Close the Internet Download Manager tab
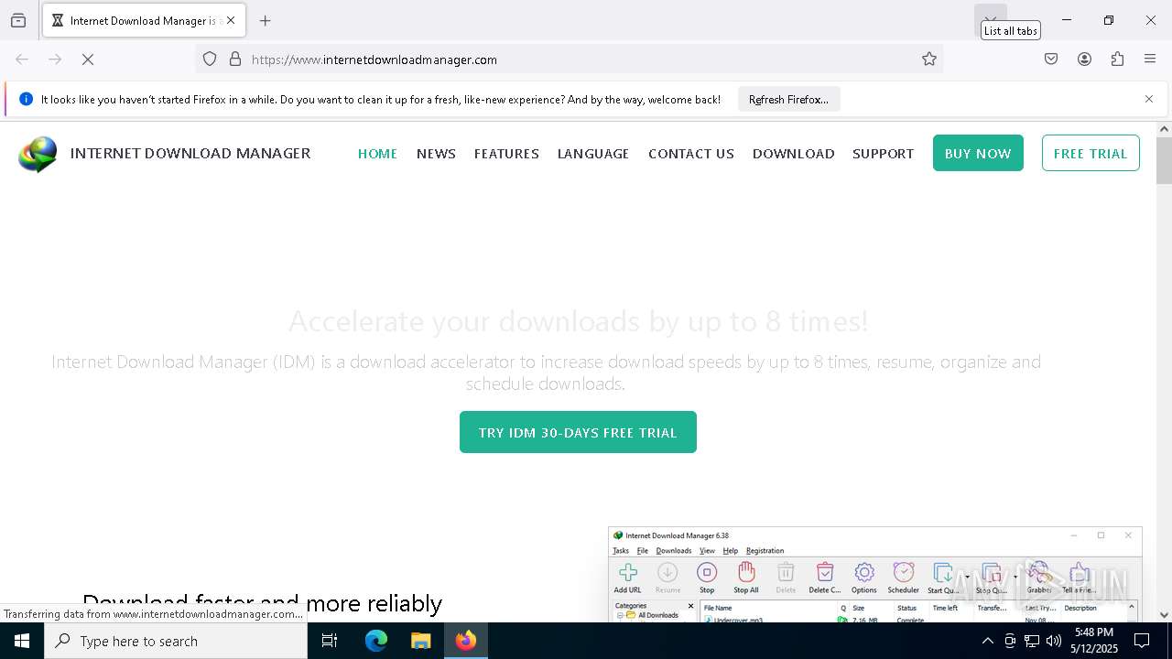 click(231, 20)
